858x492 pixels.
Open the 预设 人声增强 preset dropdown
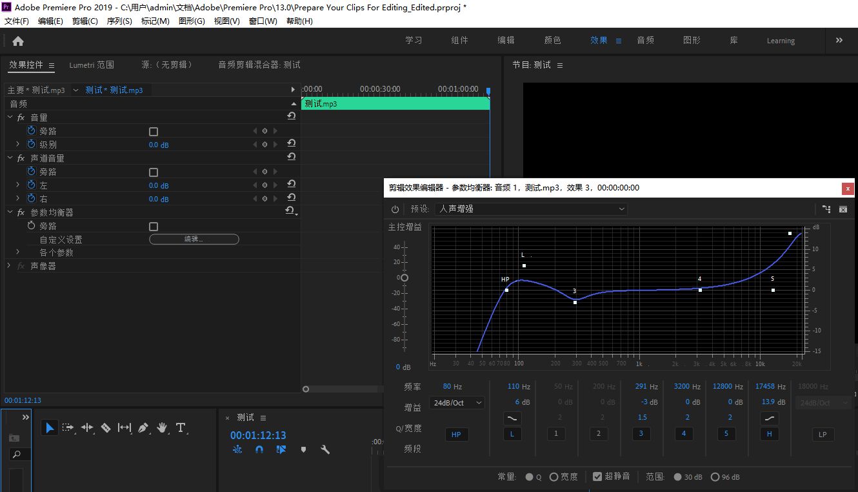point(532,209)
